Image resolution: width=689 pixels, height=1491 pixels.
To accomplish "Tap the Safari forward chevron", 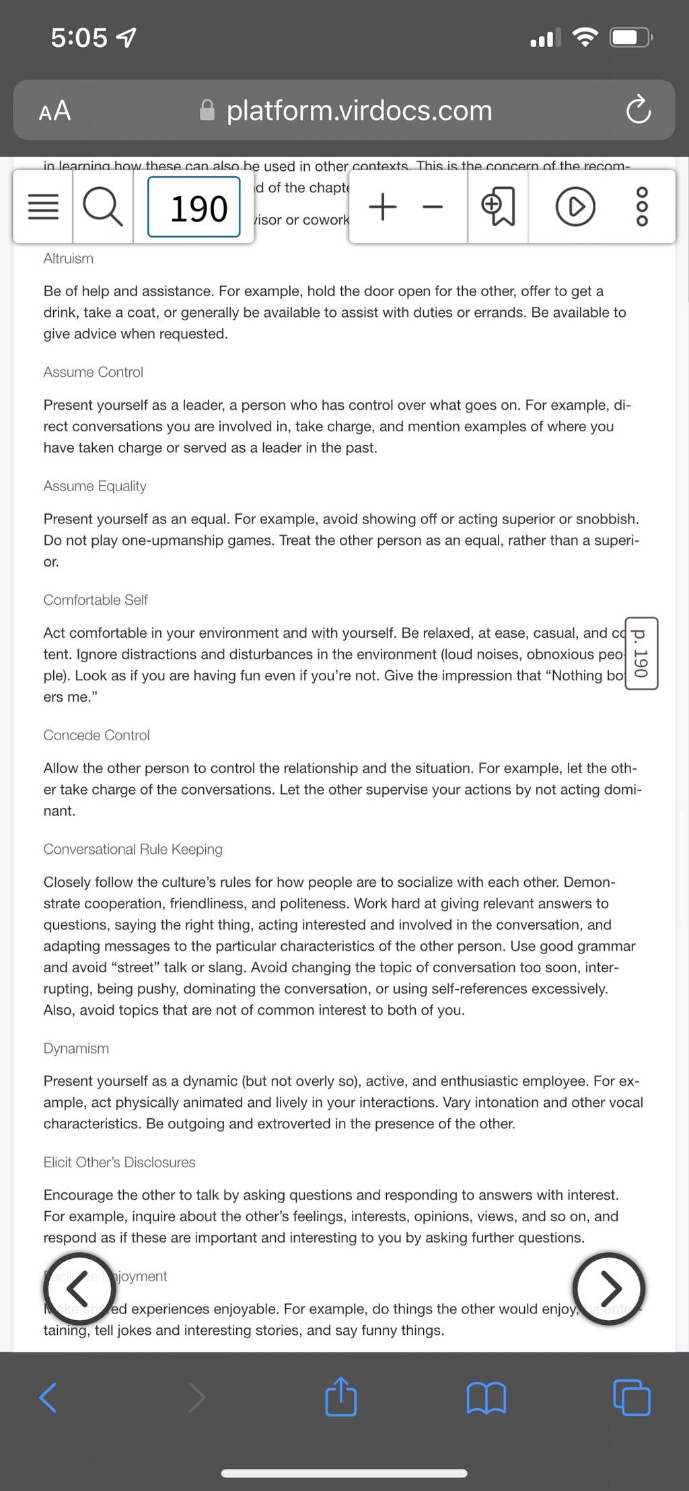I will 197,1397.
